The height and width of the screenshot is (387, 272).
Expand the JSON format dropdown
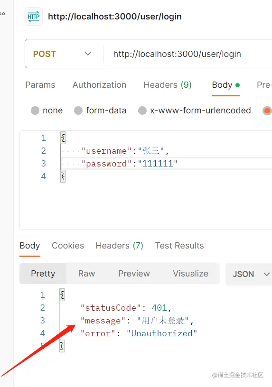[250, 274]
